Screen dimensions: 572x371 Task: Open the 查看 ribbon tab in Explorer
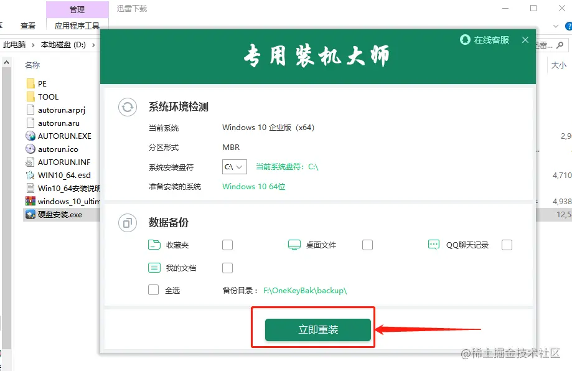point(28,26)
